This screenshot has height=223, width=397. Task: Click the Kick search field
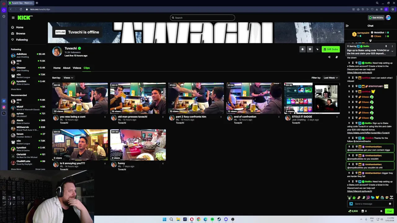[x=202, y=18]
